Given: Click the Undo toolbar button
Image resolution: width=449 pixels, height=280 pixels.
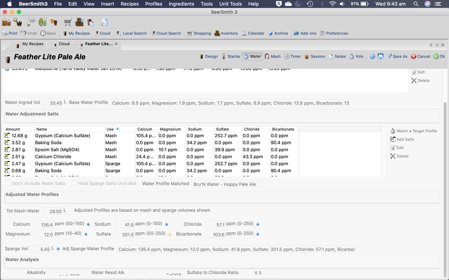Looking at the screenshot, I should [x=29, y=33].
